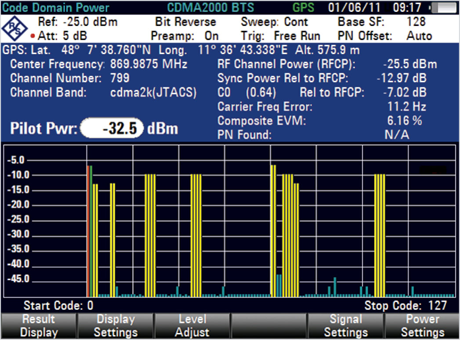The height and width of the screenshot is (340, 460).
Task: Click the GPS status indicator
Action: tap(303, 7)
